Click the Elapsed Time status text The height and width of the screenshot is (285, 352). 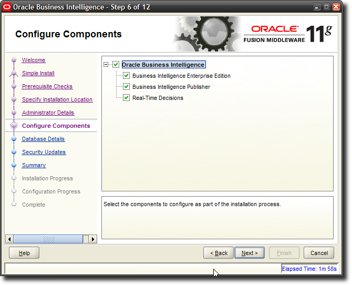click(309, 269)
